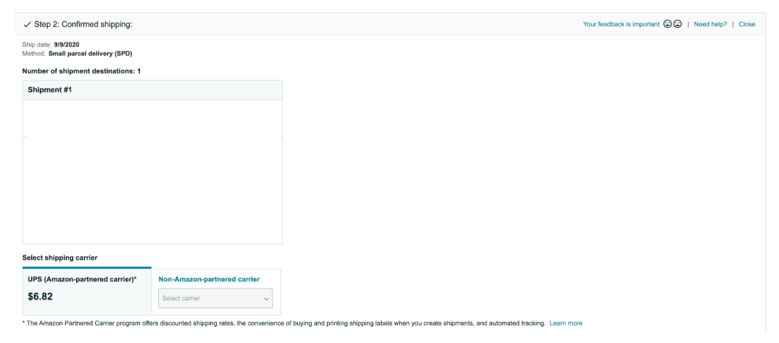Viewport: 779px width, 343px height.
Task: Open the 'Need help?' link
Action: coord(710,24)
